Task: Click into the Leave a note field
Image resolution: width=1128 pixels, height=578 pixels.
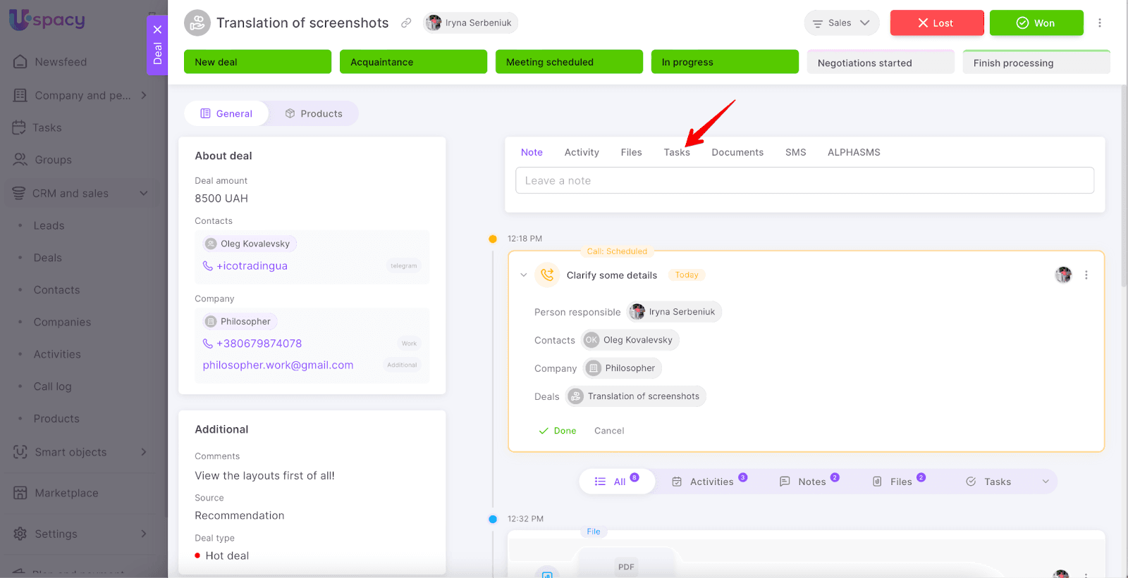Action: 804,180
